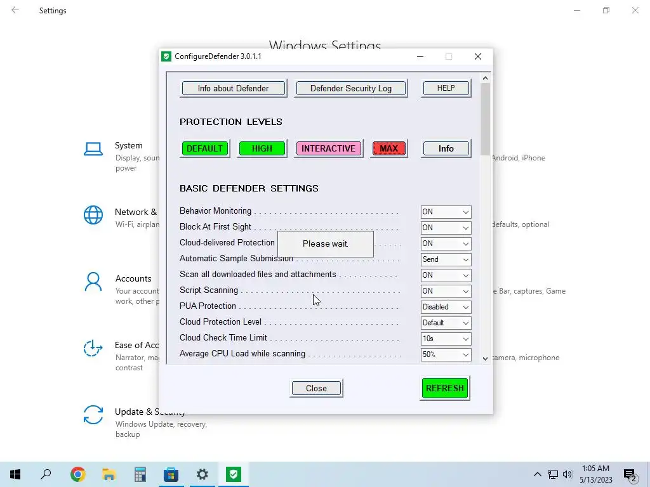Screen dimensions: 650x487
Task: Click the 'Please wait.' message box
Action: [326, 244]
